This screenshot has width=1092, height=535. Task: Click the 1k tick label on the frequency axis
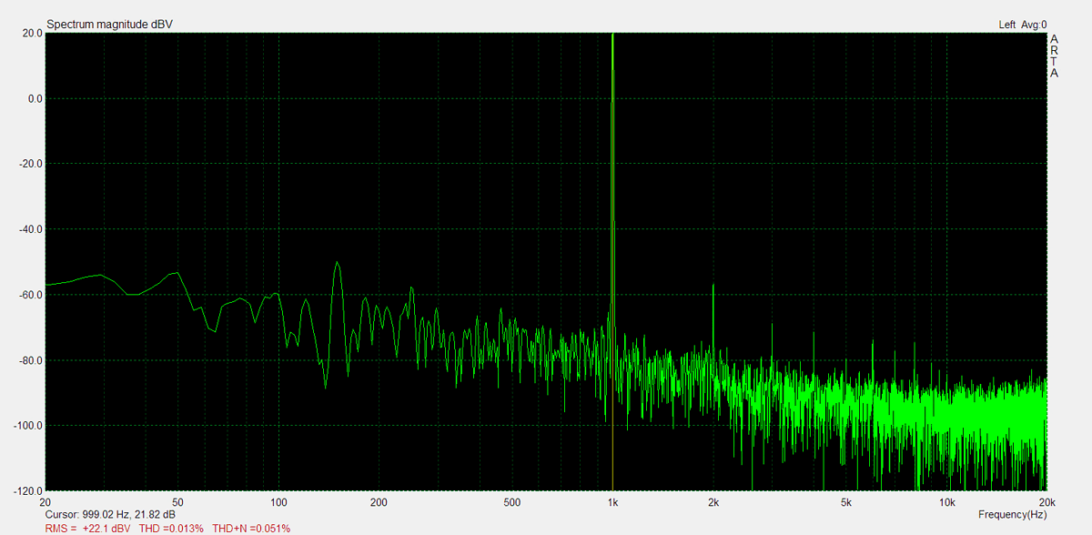(613, 502)
